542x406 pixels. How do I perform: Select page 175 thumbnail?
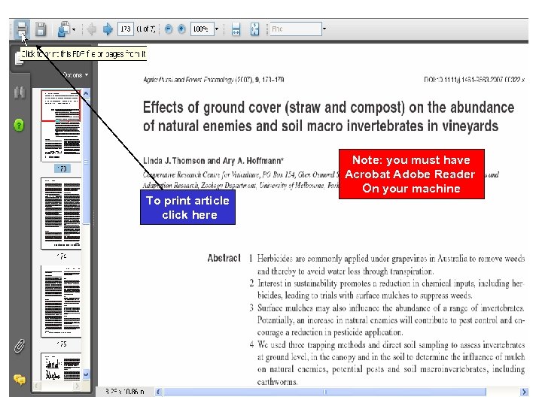[x=61, y=301]
